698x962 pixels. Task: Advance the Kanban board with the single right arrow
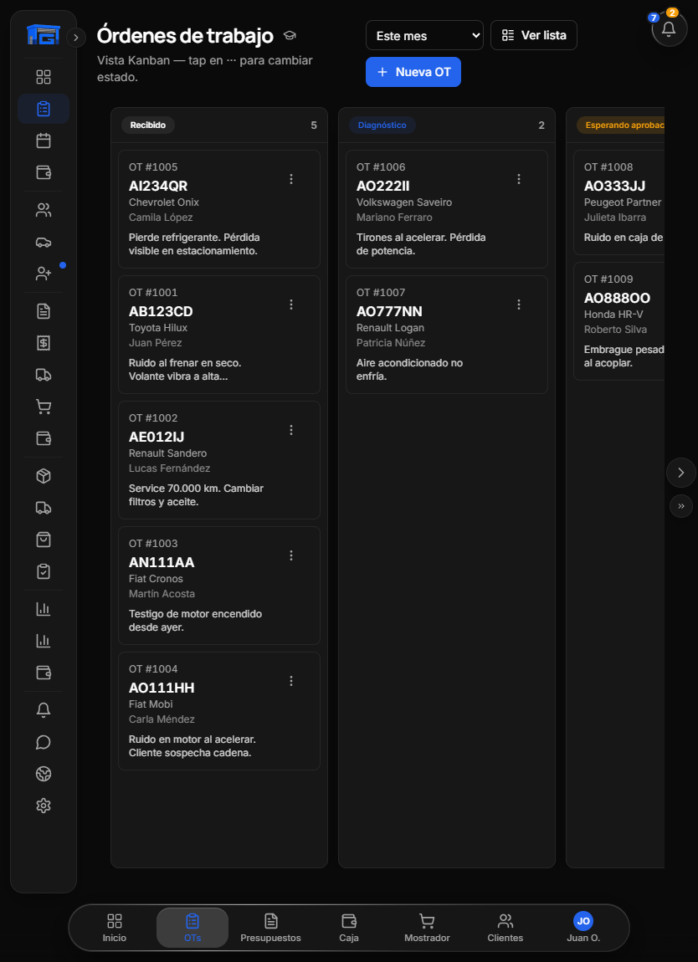coord(680,473)
